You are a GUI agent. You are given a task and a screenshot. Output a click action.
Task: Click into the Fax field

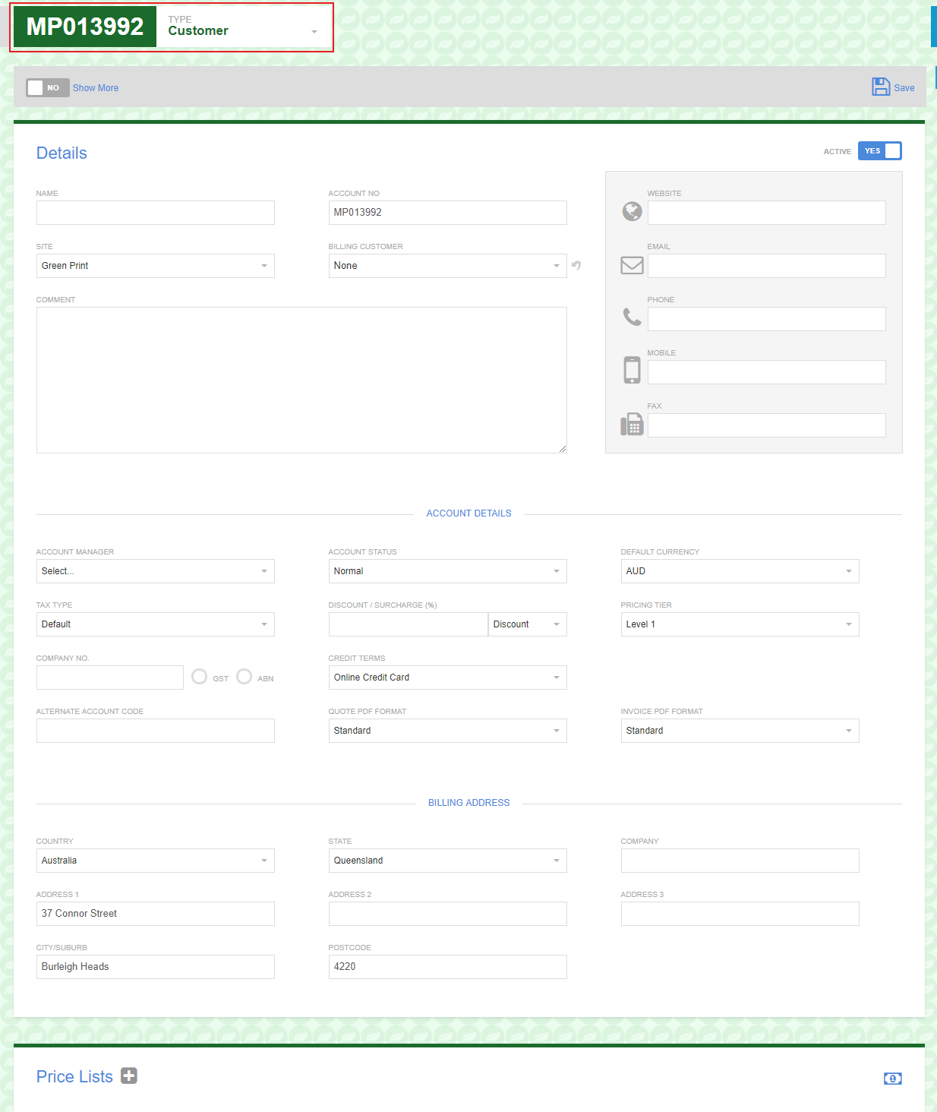pyautogui.click(x=766, y=425)
